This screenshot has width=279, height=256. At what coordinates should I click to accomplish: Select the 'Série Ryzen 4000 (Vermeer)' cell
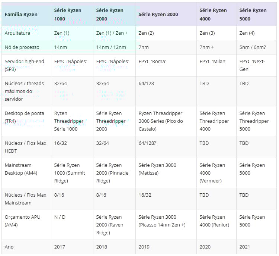tap(217, 173)
